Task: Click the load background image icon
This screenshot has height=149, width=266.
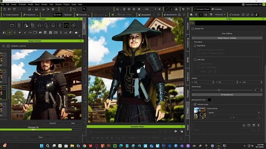Action: click(244, 125)
